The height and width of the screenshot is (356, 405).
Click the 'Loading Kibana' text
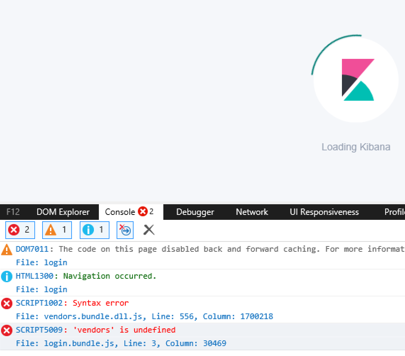tap(356, 147)
